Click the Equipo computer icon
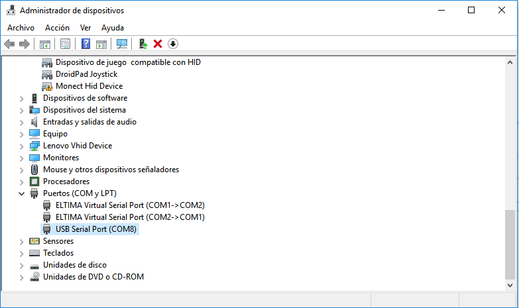This screenshot has width=519, height=308. (34, 134)
